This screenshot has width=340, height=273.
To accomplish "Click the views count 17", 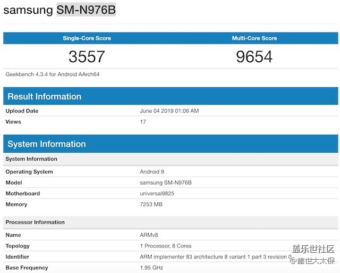I will pyautogui.click(x=143, y=122).
